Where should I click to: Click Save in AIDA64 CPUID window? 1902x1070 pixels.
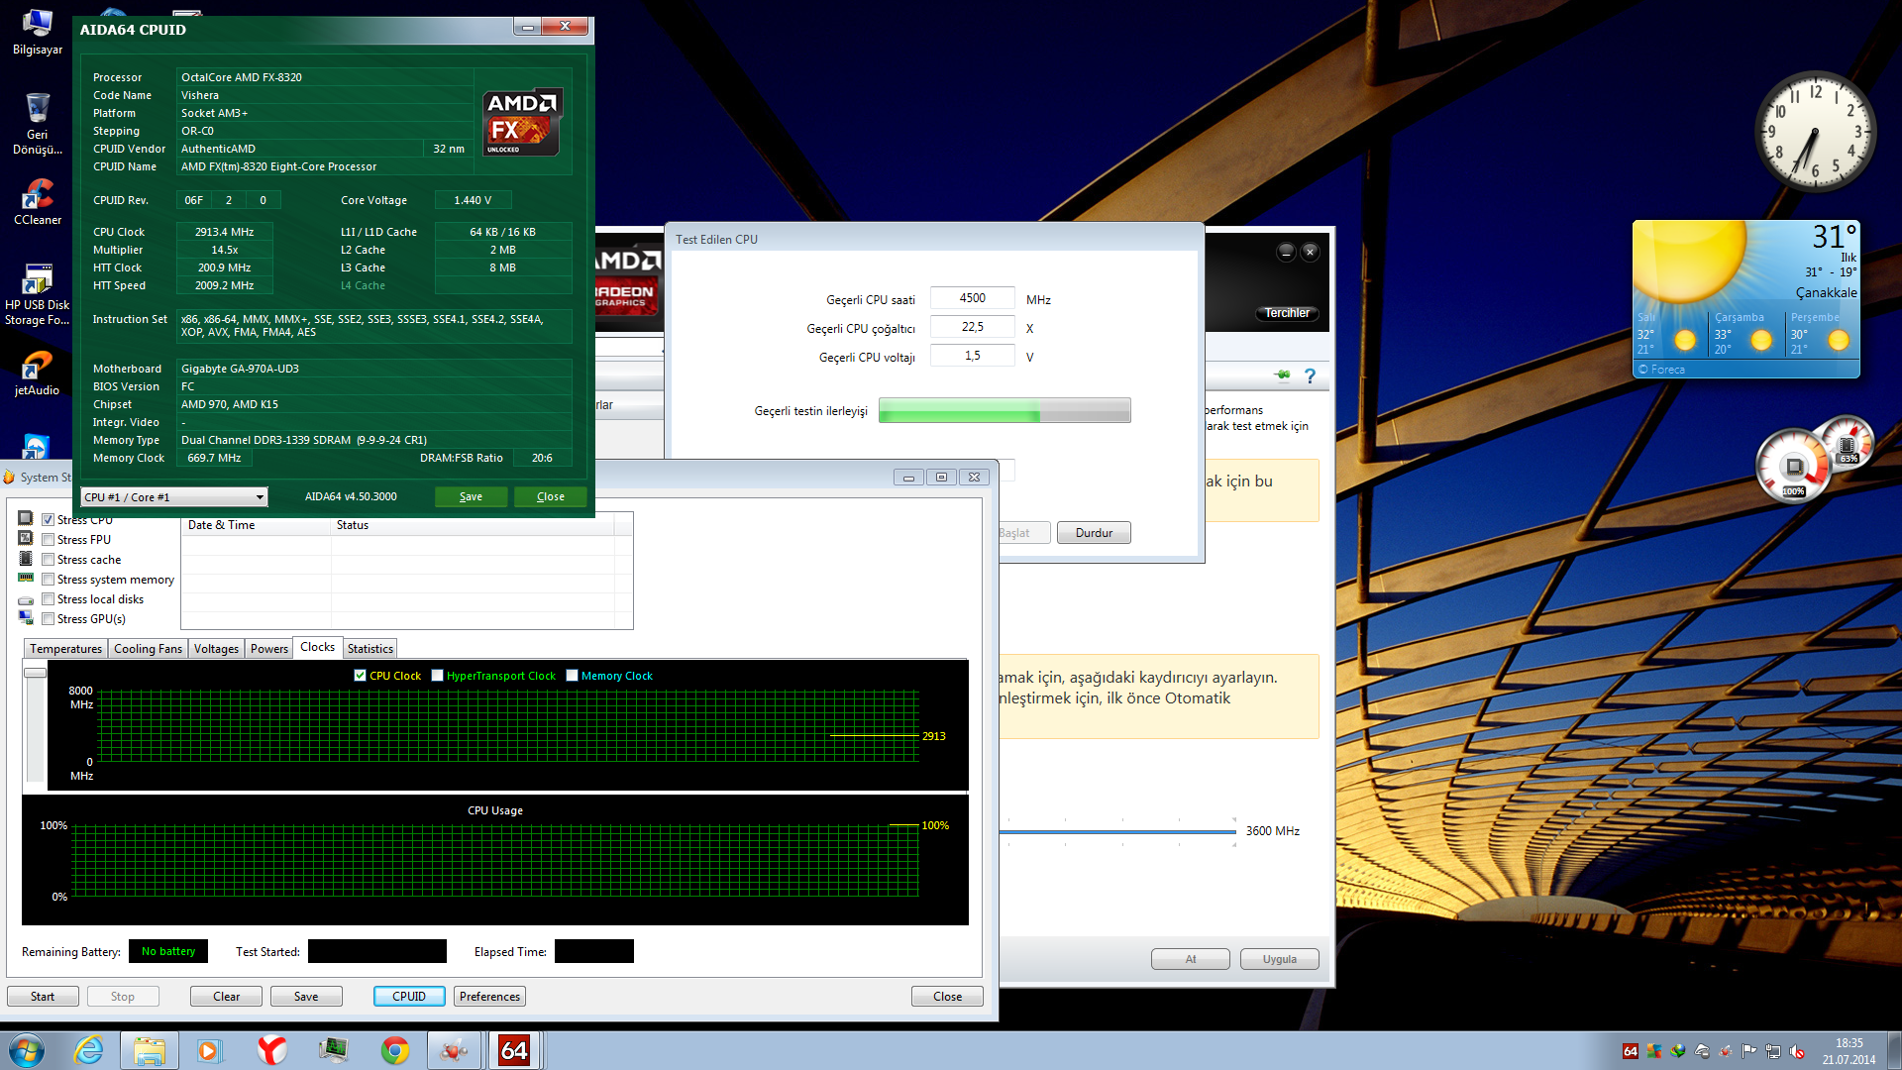[472, 496]
